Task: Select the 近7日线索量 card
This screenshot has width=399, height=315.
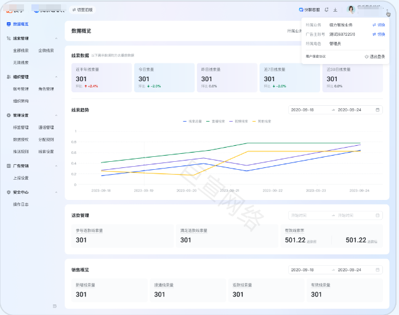Action: (289, 78)
